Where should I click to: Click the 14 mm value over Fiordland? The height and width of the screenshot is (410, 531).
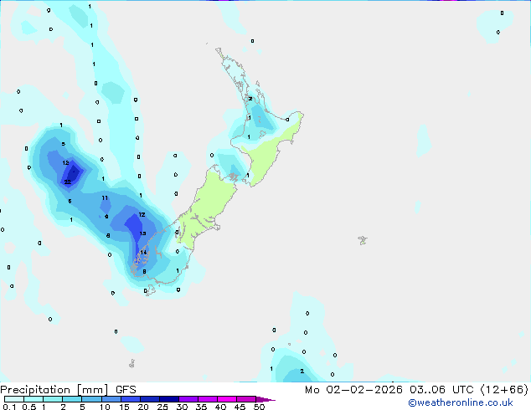point(143,253)
